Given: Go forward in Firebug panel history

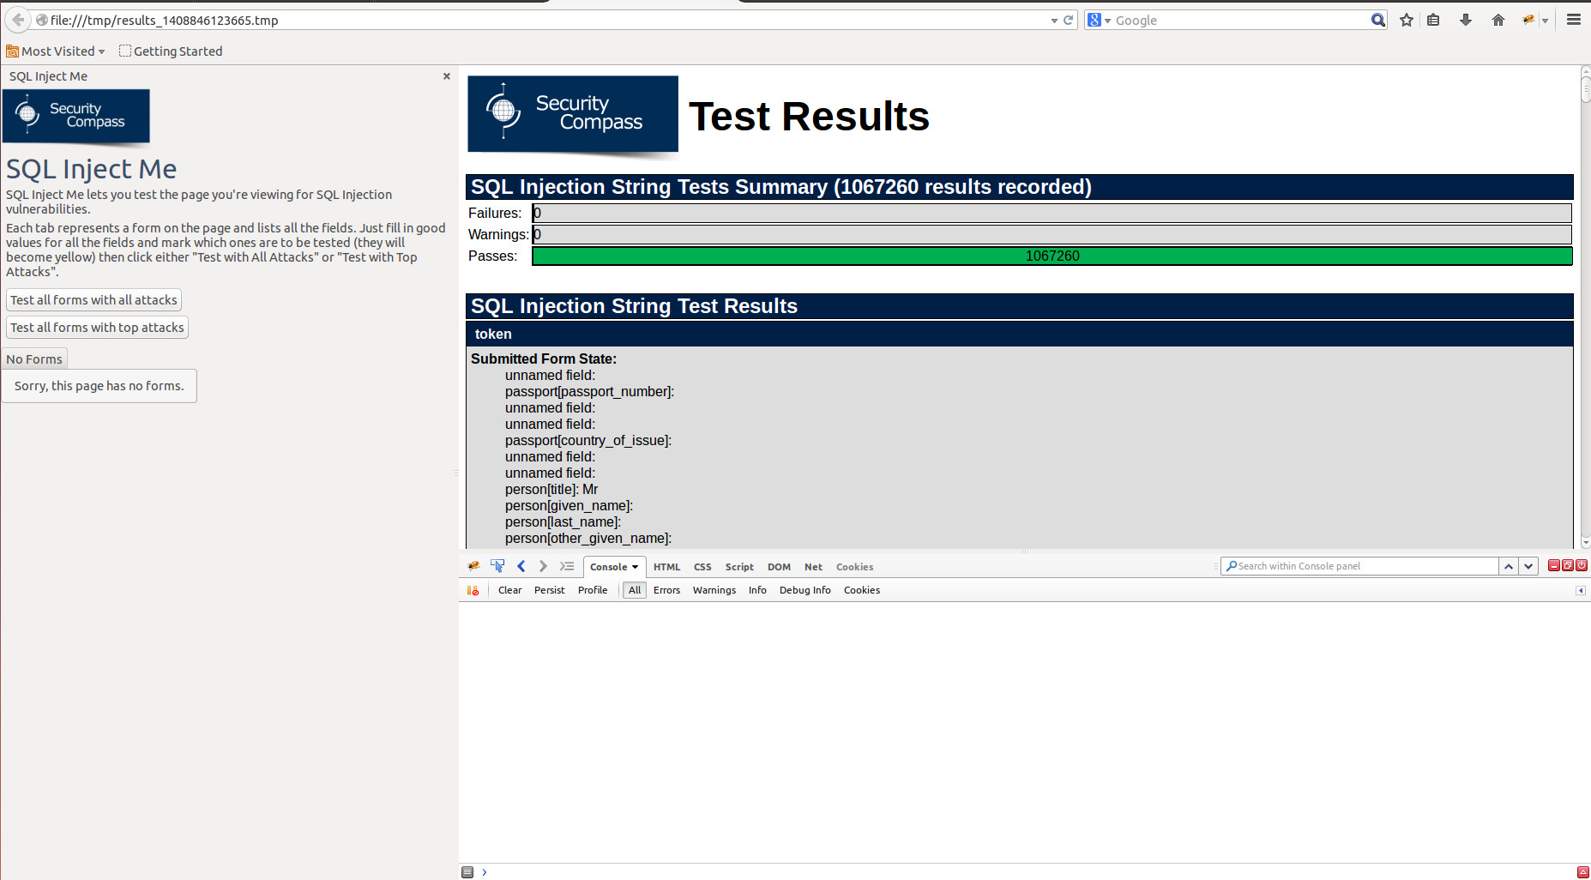Looking at the screenshot, I should [543, 566].
